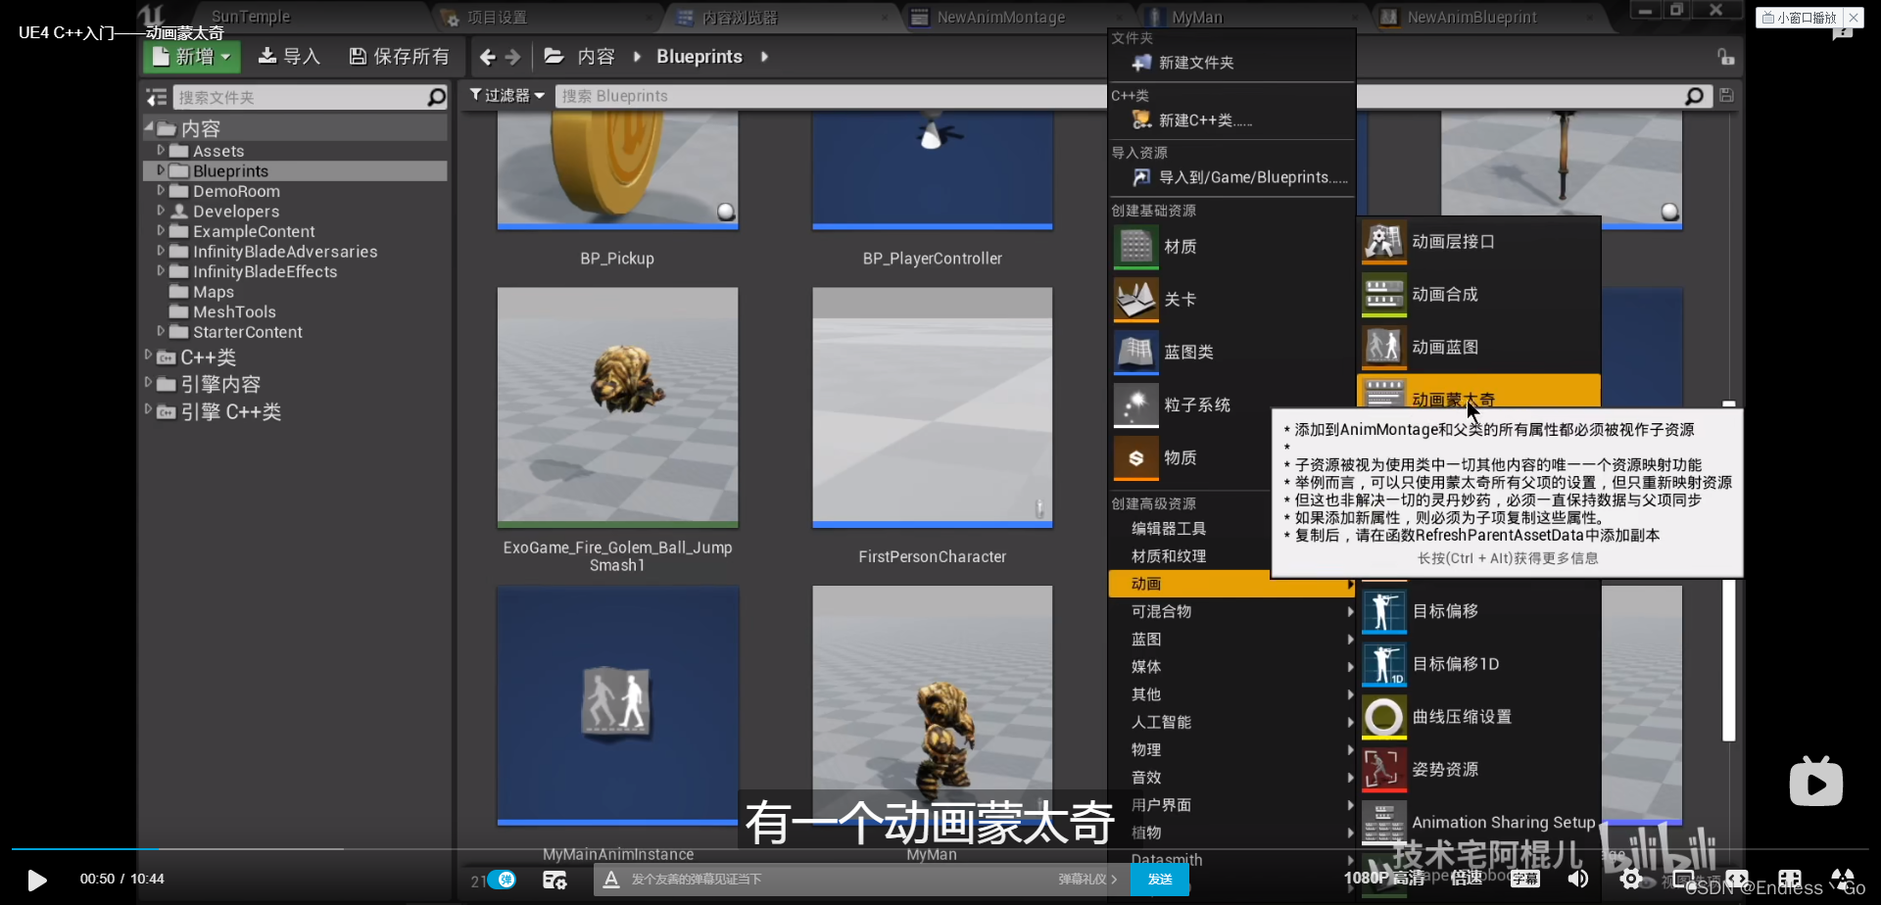Click the Animation Sharing Setup icon

point(1384,823)
